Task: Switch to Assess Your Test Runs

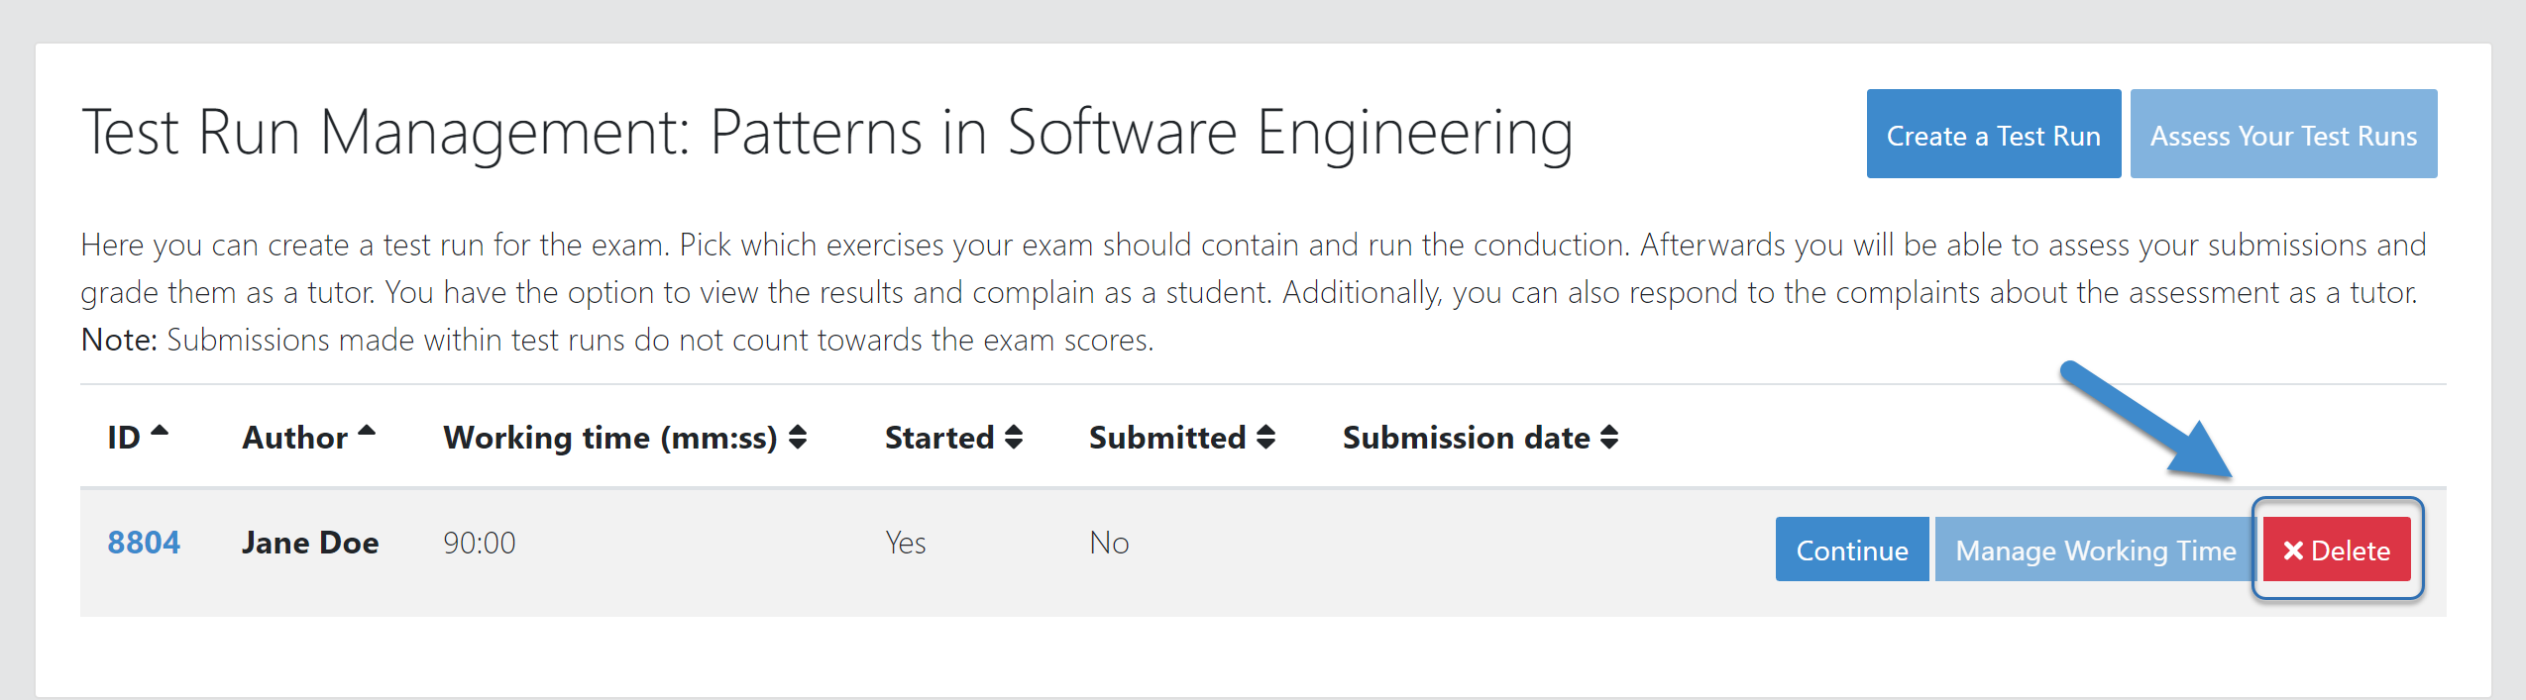Action: pos(2283,134)
